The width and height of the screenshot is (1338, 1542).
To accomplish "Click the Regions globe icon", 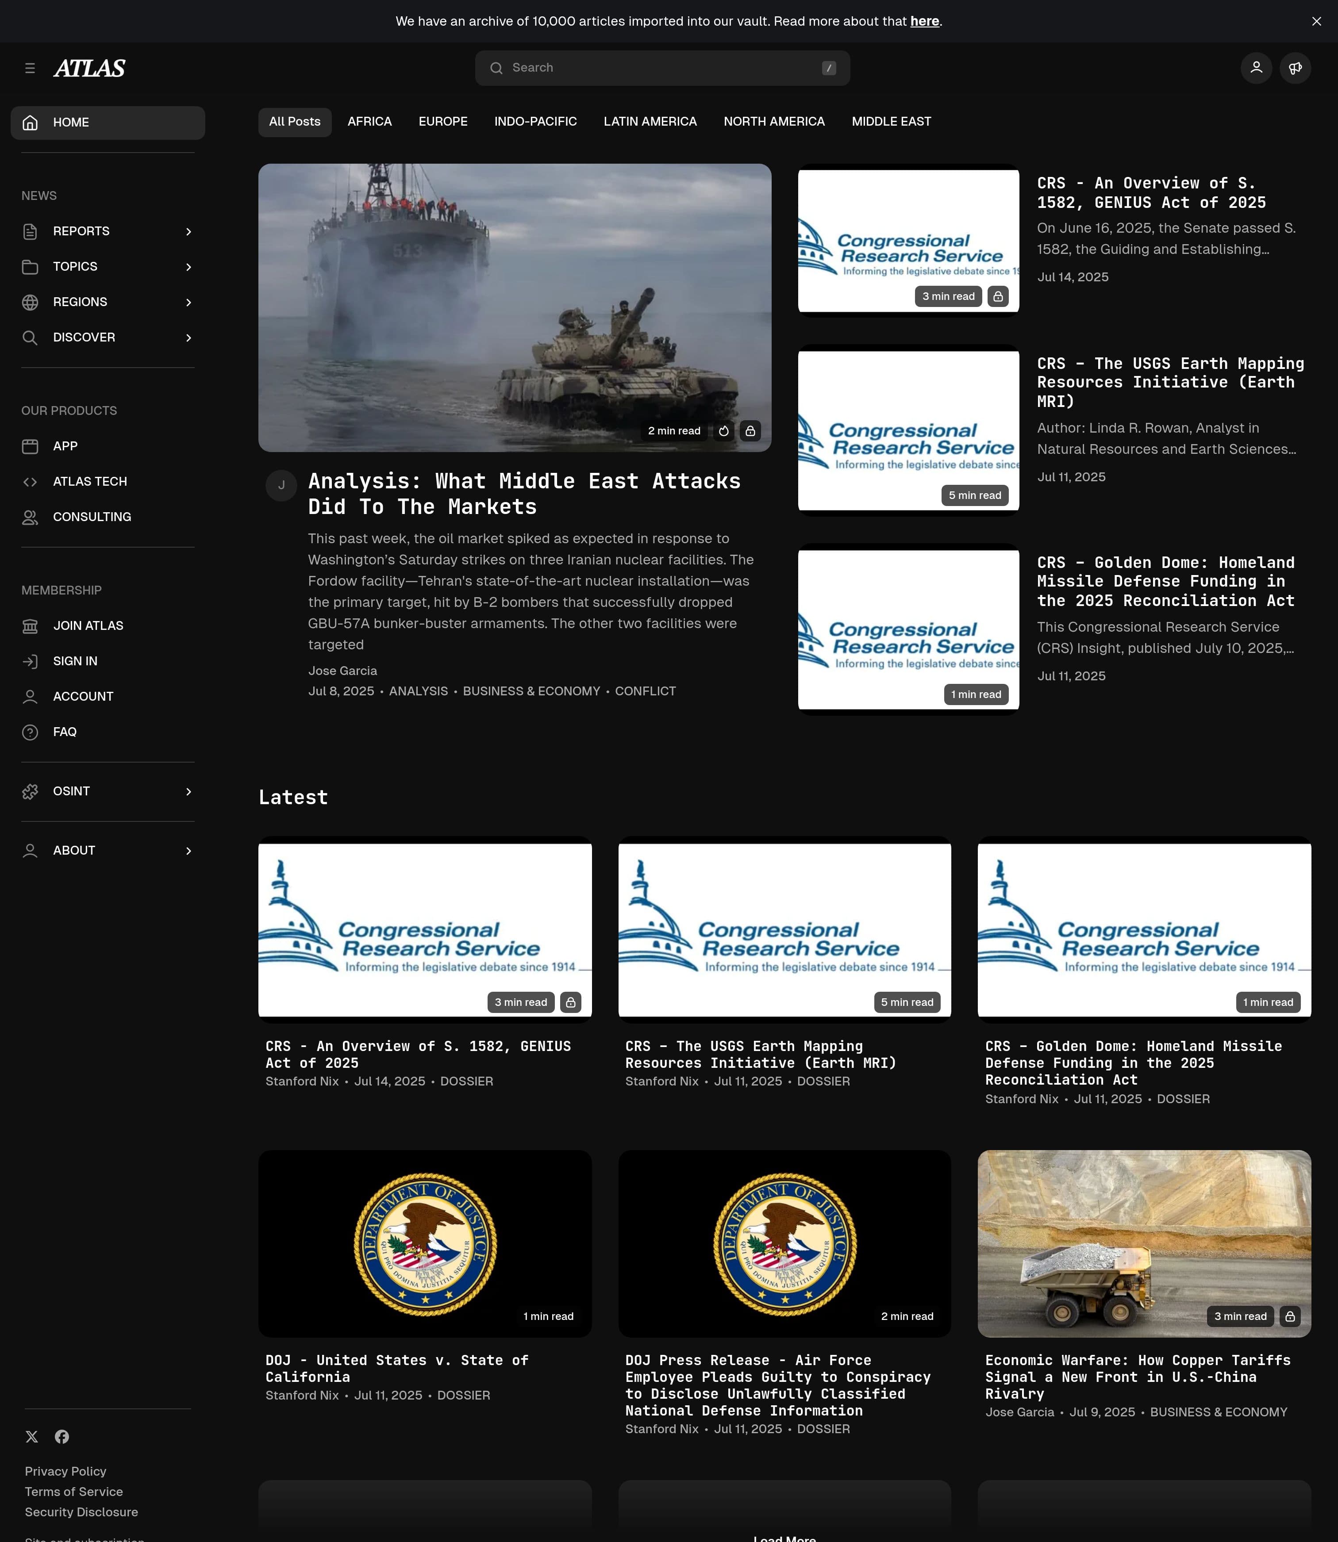I will [30, 302].
